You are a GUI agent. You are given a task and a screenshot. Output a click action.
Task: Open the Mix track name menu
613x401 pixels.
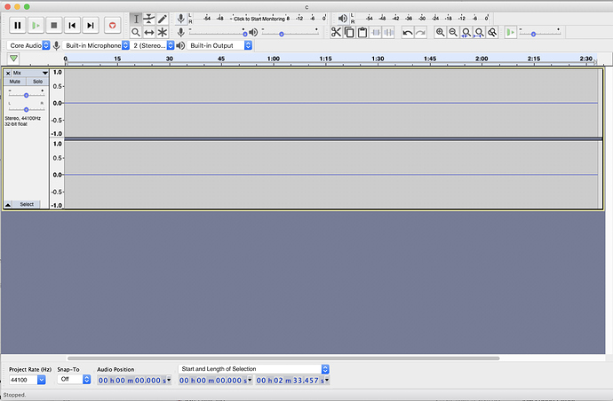coord(29,73)
